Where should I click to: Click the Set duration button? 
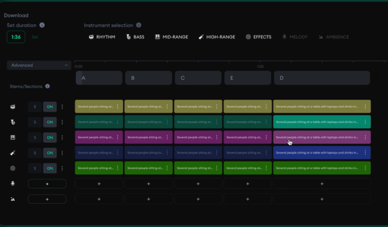coord(35,37)
